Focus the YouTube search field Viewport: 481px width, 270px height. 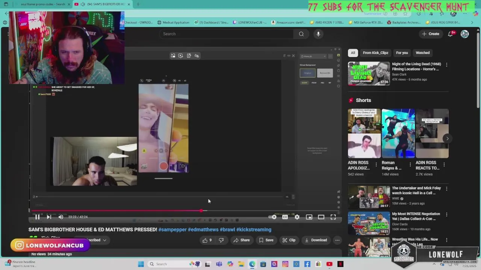226,34
